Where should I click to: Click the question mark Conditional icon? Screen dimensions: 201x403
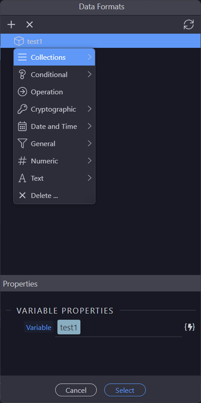[22, 75]
